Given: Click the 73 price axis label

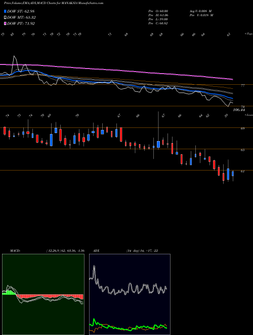Looking at the screenshot, I should pyautogui.click(x=242, y=107).
